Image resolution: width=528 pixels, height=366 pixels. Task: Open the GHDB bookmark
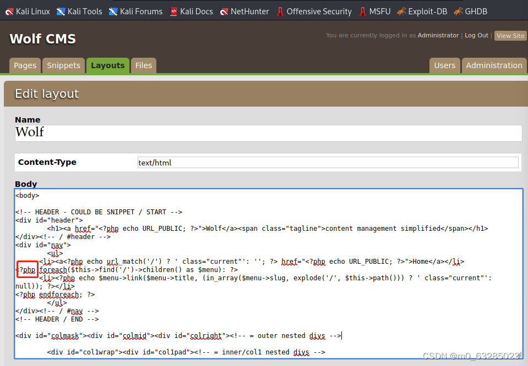pos(470,12)
